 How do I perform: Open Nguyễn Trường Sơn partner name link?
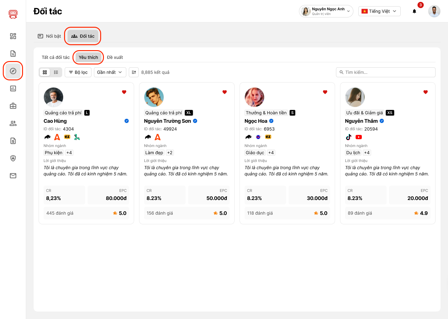tap(167, 121)
